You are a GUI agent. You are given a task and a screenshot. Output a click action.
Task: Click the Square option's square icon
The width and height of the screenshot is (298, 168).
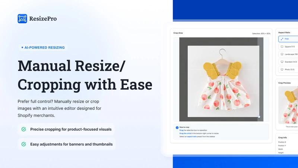[282, 47]
